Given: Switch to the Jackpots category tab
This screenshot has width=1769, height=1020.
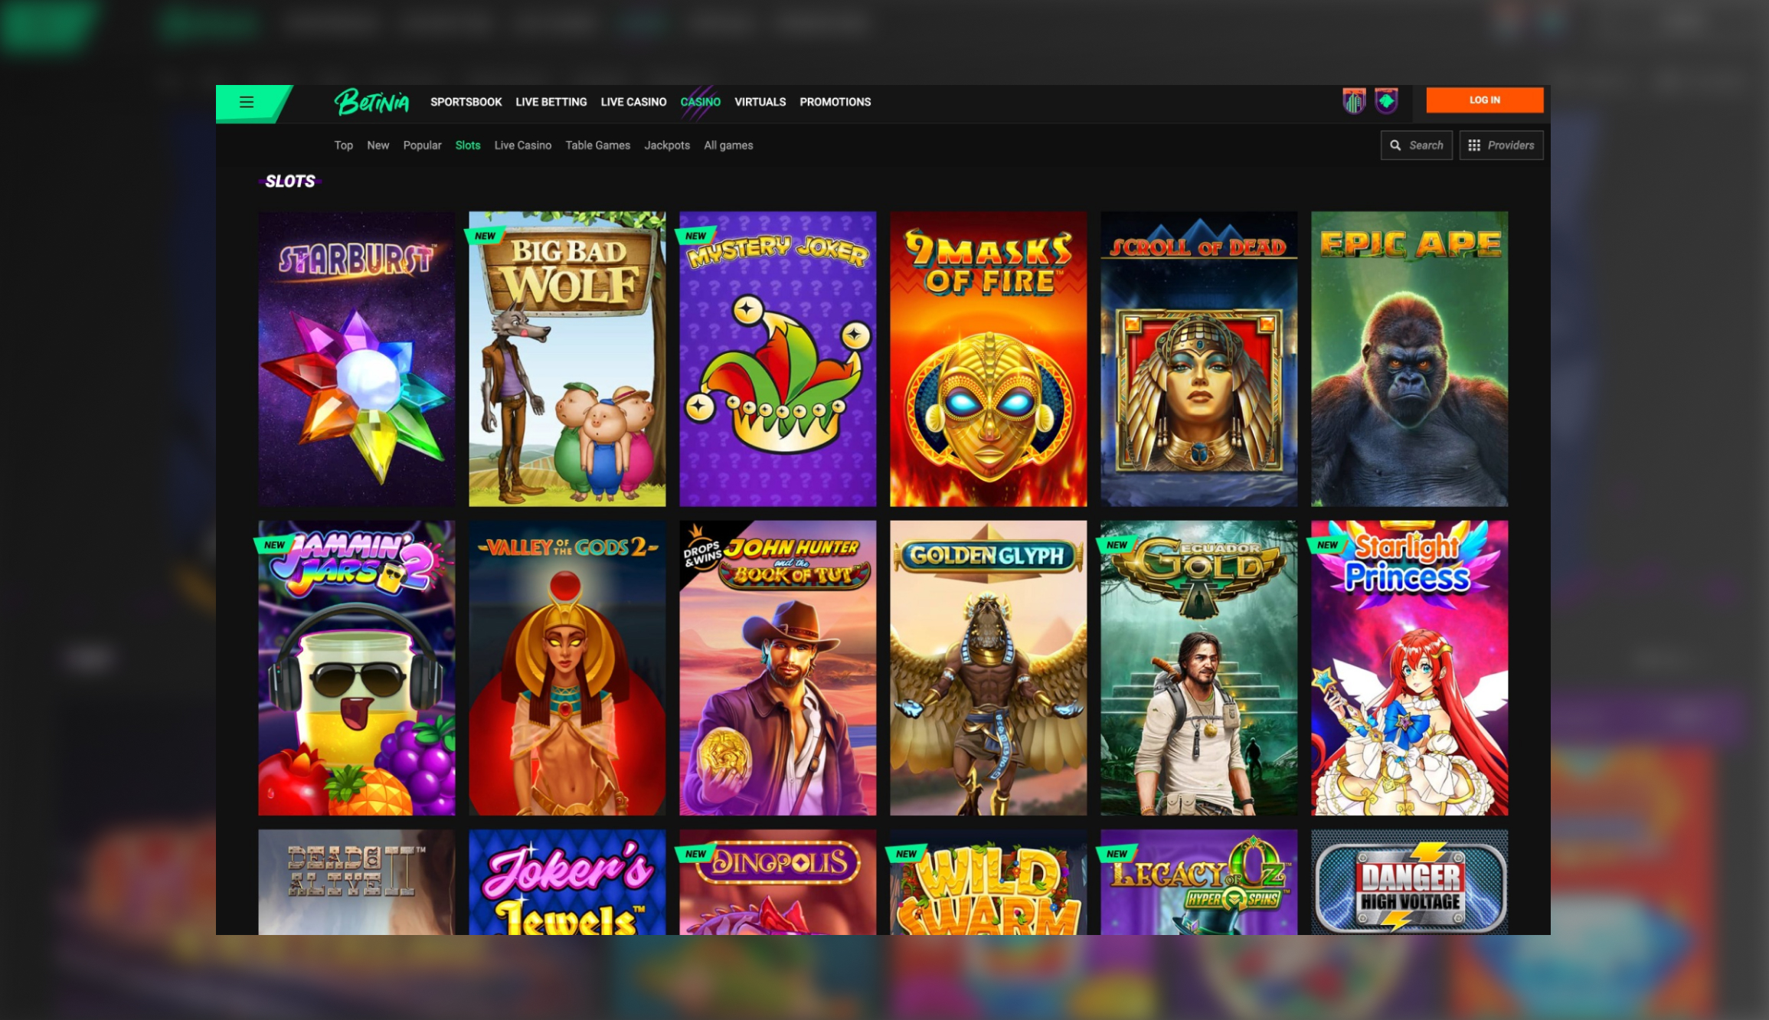Looking at the screenshot, I should (667, 145).
